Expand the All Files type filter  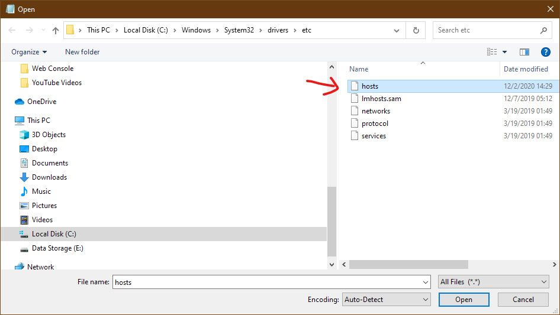[x=494, y=282]
